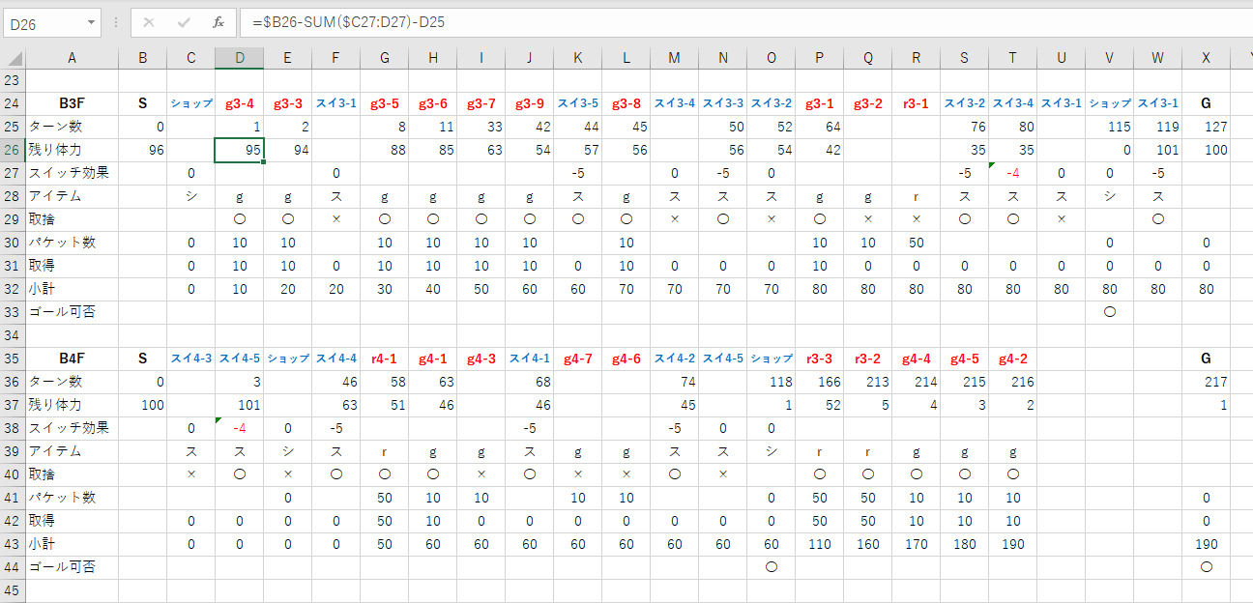Click the B4F cell in column A

(x=72, y=359)
